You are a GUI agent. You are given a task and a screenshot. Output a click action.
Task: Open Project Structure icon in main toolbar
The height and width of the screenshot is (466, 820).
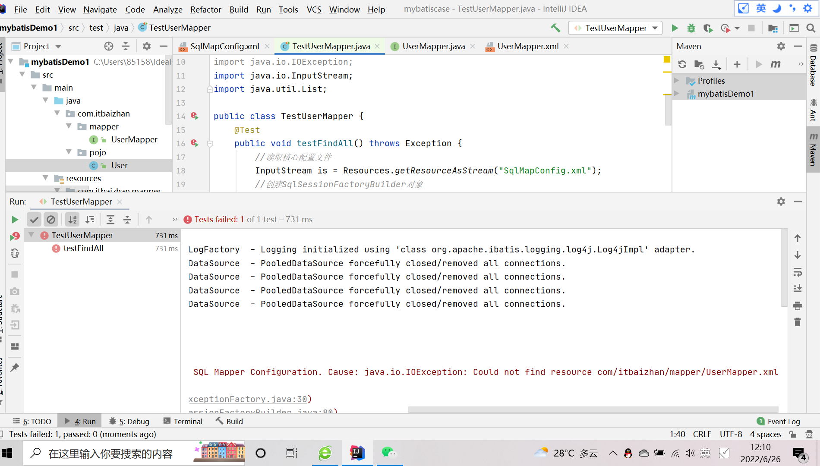773,28
